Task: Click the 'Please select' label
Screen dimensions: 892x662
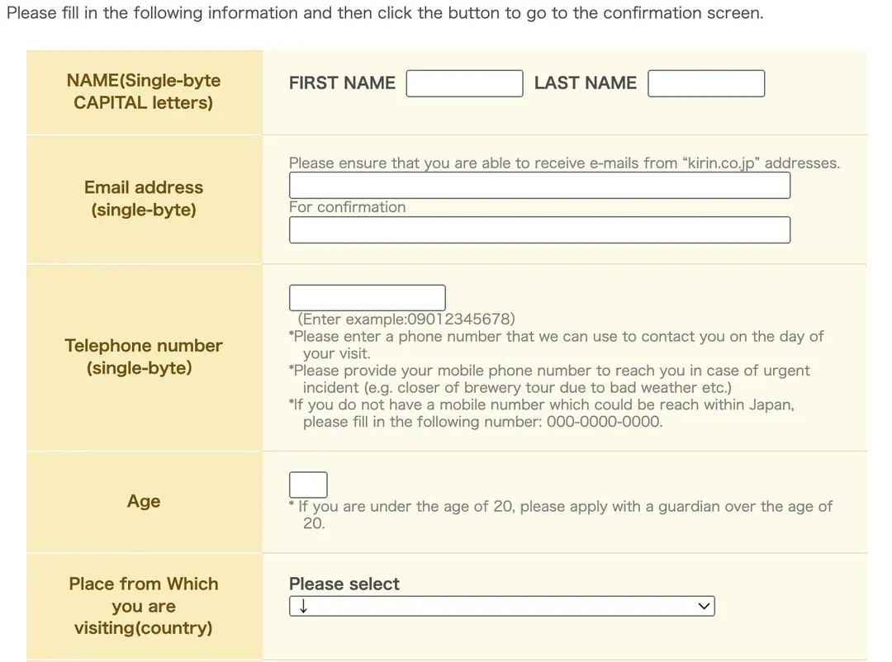Action: 344,584
